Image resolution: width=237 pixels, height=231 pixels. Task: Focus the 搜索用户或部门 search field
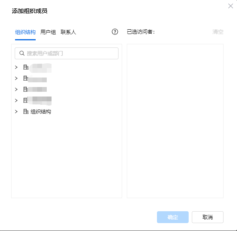[x=67, y=53]
